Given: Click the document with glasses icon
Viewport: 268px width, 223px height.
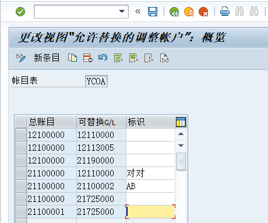Looking at the screenshot, I should pos(164,58).
